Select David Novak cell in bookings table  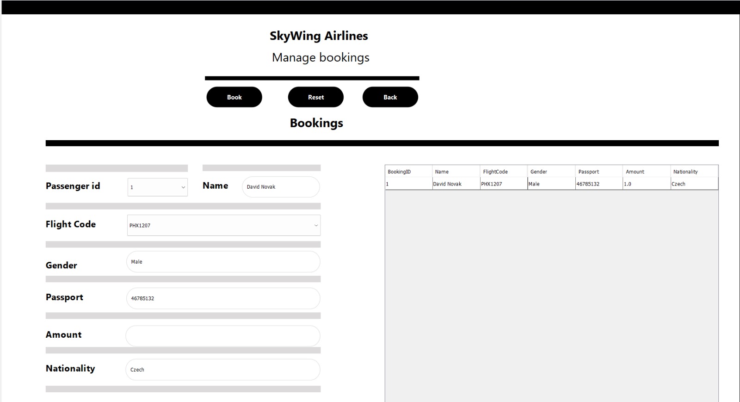(456, 184)
